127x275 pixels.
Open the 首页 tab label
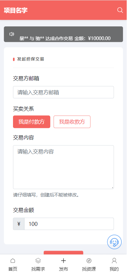13,269
